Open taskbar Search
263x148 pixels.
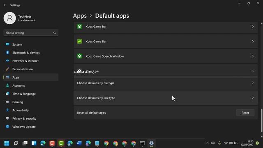pos(16,143)
